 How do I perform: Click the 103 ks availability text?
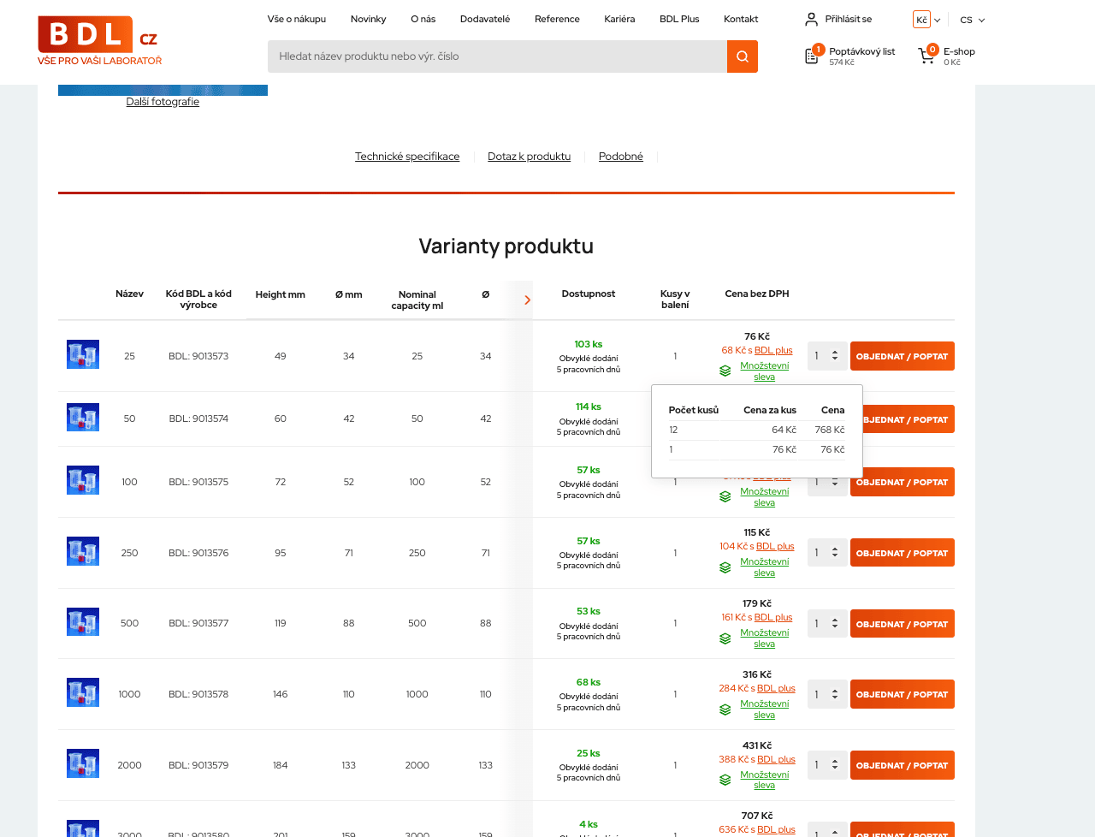coord(589,345)
